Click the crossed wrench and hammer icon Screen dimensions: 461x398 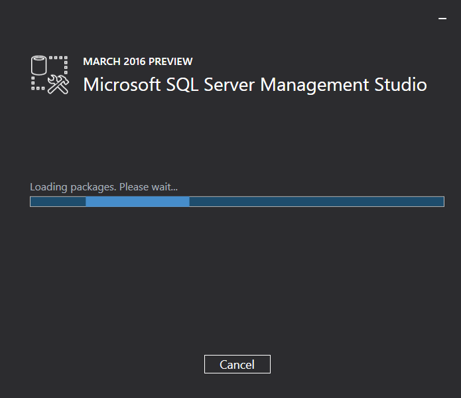pyautogui.click(x=58, y=84)
